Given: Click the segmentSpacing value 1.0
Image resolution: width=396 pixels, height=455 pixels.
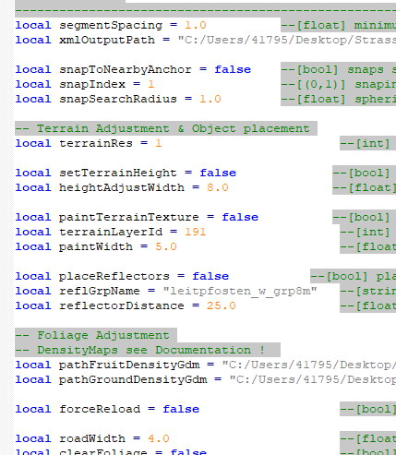Looking at the screenshot, I should (x=196, y=25).
